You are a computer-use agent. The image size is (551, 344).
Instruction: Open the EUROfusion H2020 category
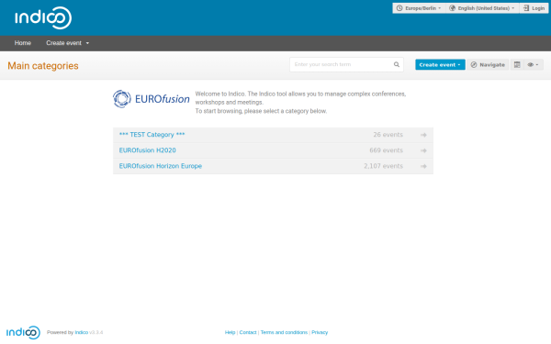(147, 150)
